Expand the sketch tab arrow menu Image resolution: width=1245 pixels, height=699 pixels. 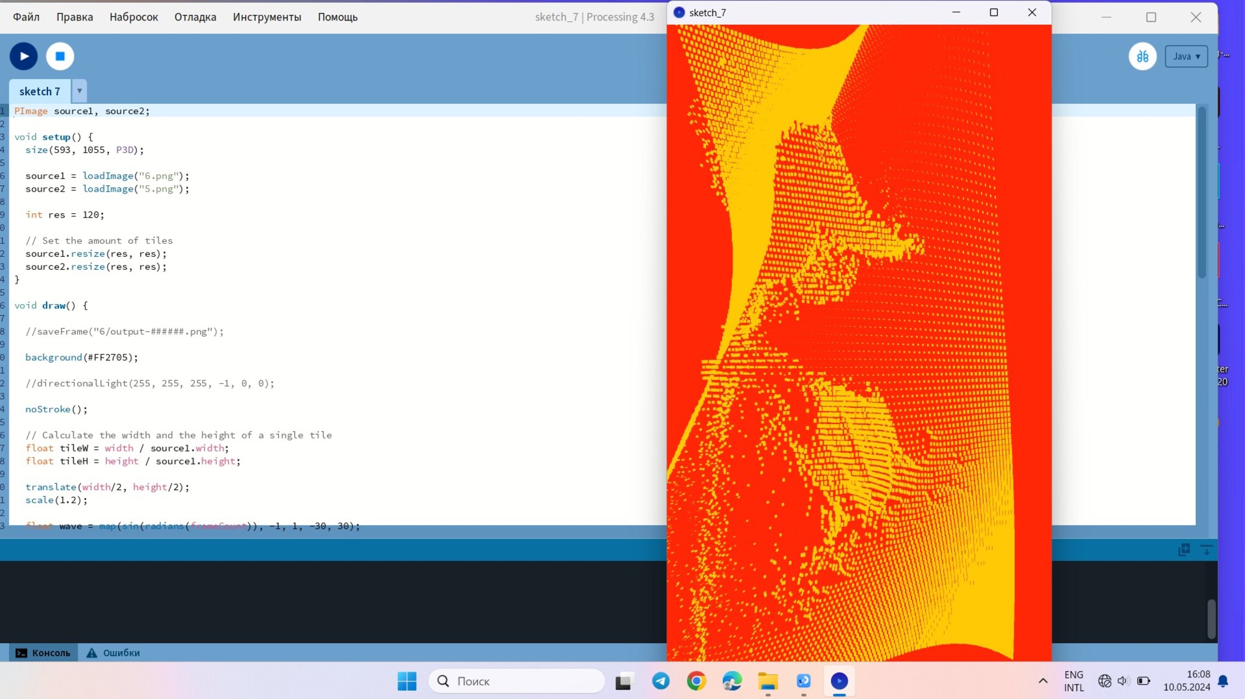79,91
